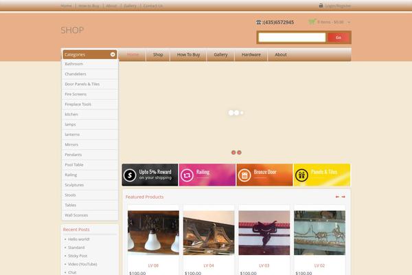The height and width of the screenshot is (275, 412).
Task: Click About link in top bar
Action: (111, 5)
